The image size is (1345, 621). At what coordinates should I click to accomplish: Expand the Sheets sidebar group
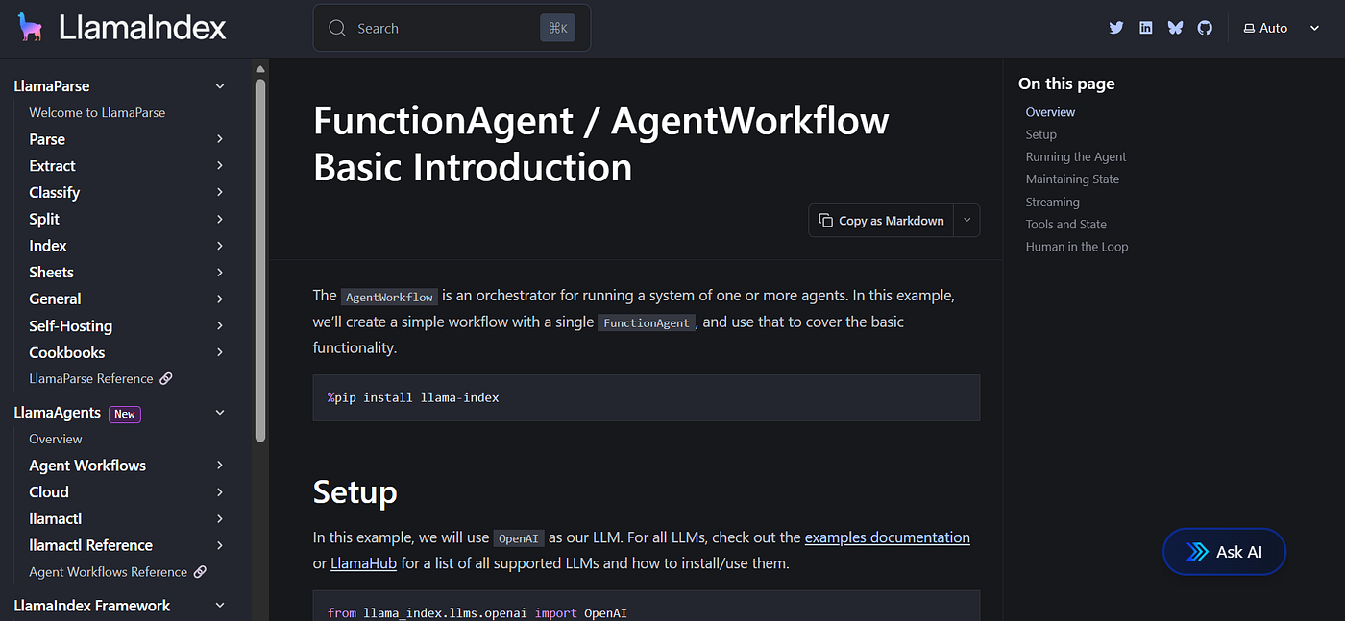pyautogui.click(x=220, y=273)
